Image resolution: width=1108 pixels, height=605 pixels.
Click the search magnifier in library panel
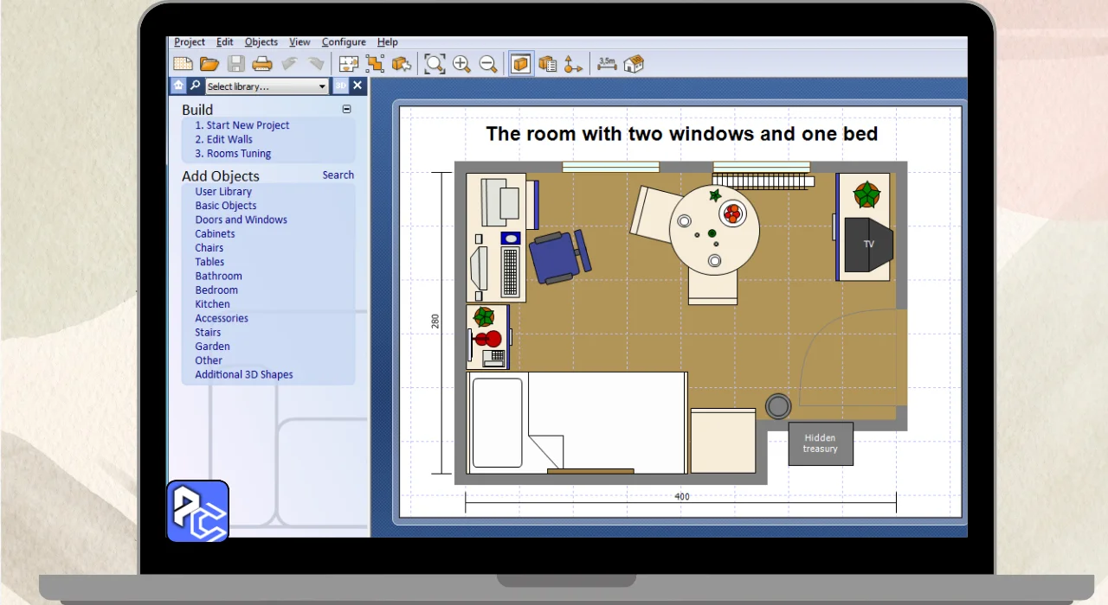click(x=196, y=86)
